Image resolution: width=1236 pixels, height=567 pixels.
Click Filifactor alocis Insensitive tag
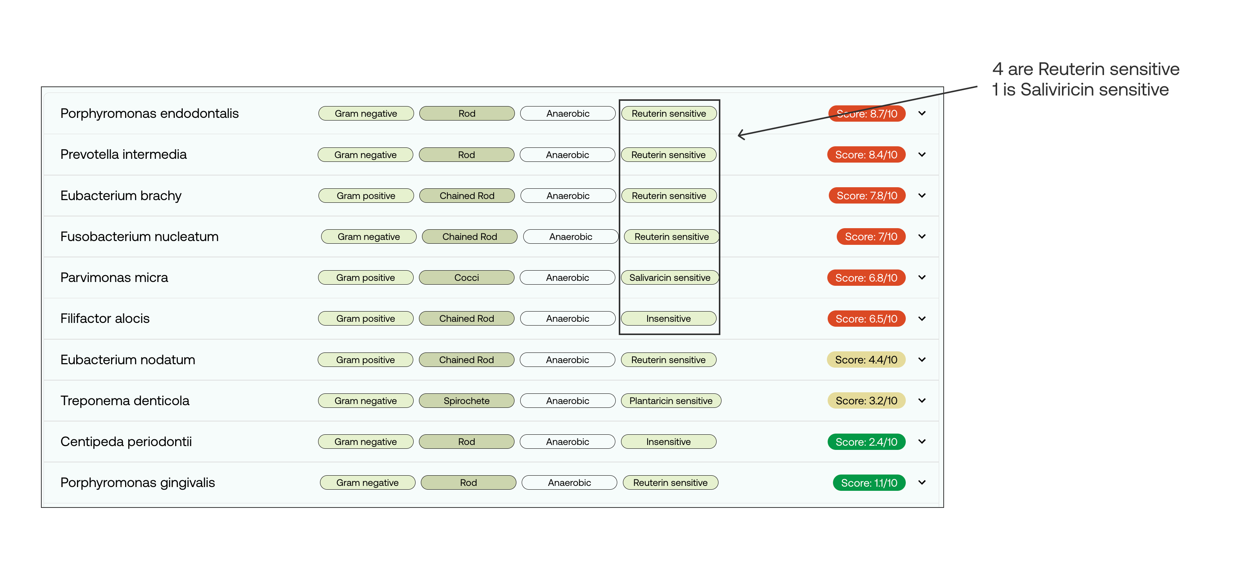668,318
